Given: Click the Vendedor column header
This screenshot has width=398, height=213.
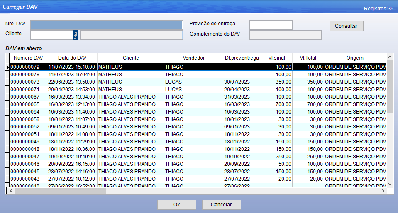Looking at the screenshot, I should click(x=193, y=58).
